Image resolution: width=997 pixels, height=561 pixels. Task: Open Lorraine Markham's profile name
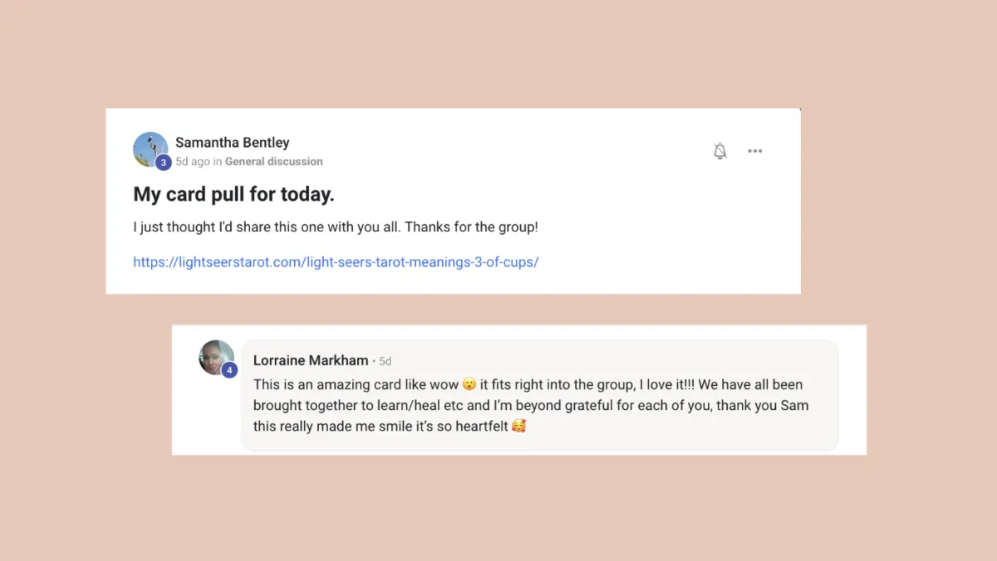pos(311,360)
